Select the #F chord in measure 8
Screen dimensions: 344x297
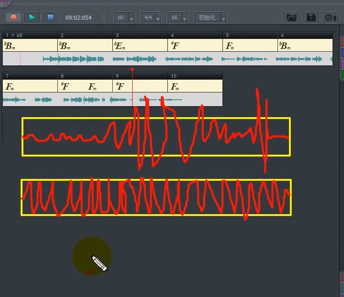click(x=65, y=86)
